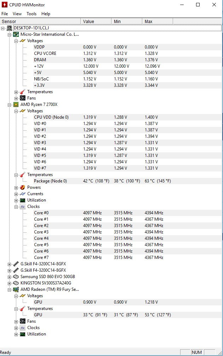This screenshot has width=223, height=356.
Task: Click the Ryzen Utilization graph icon
Action: point(22,200)
